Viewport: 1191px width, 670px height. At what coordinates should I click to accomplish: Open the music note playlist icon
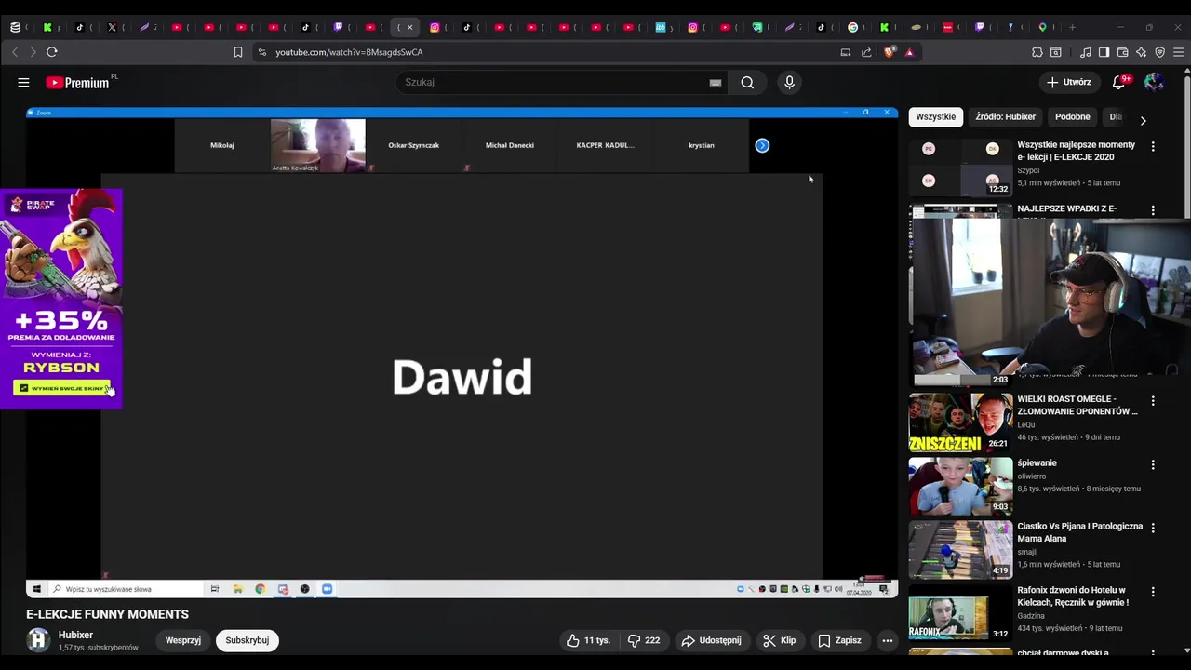point(1086,52)
